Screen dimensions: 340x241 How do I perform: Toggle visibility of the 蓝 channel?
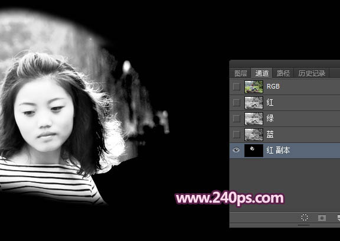[236, 135]
